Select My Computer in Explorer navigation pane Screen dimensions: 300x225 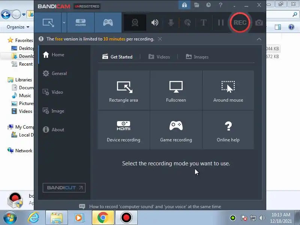[21, 127]
